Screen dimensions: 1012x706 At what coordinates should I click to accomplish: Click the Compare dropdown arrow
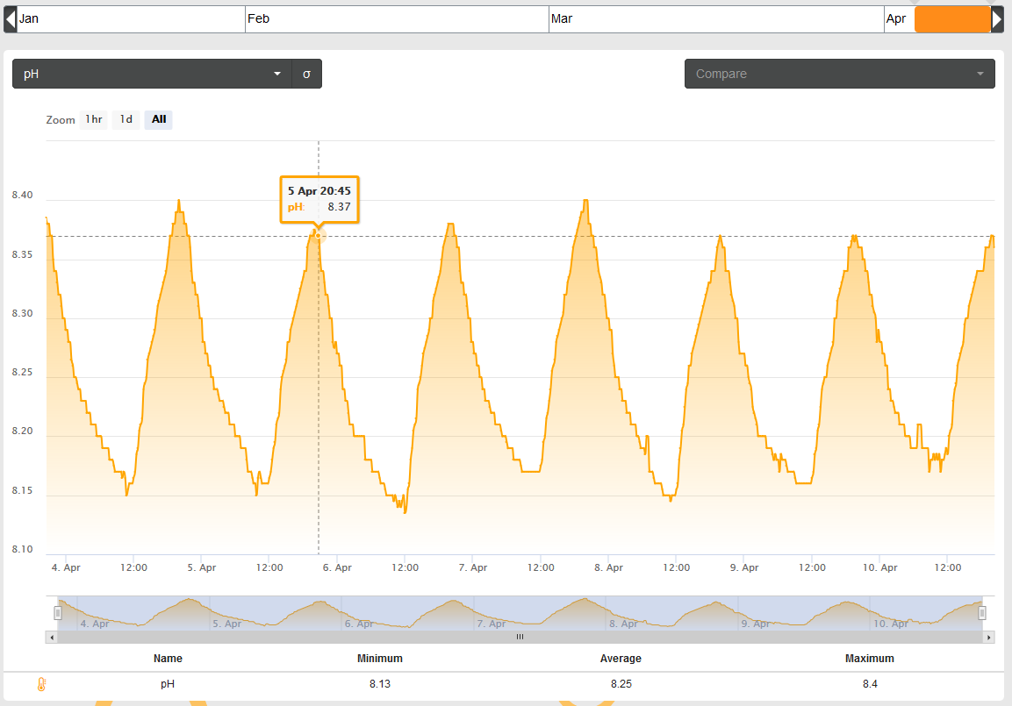(x=980, y=75)
